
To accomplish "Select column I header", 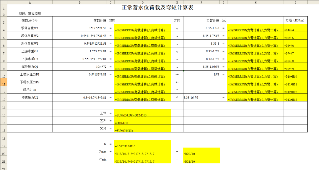I will click(296, 2).
